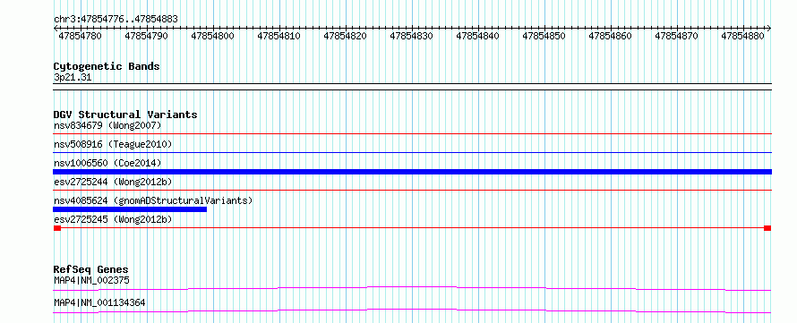Click ruler position 47854810
Viewport: 797px width, 323px height.
pyautogui.click(x=279, y=36)
